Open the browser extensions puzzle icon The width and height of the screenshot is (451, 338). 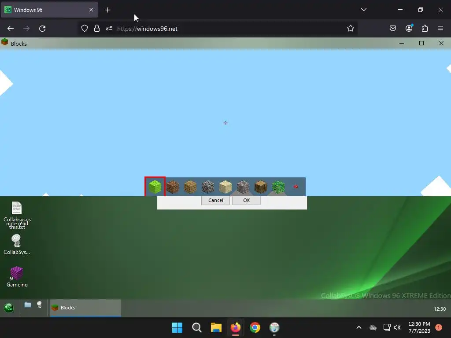[x=425, y=29]
